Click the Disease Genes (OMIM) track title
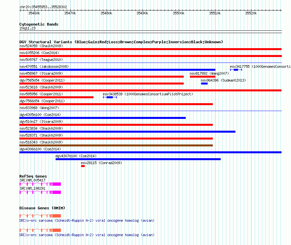The image size is (291, 245). click(42, 208)
